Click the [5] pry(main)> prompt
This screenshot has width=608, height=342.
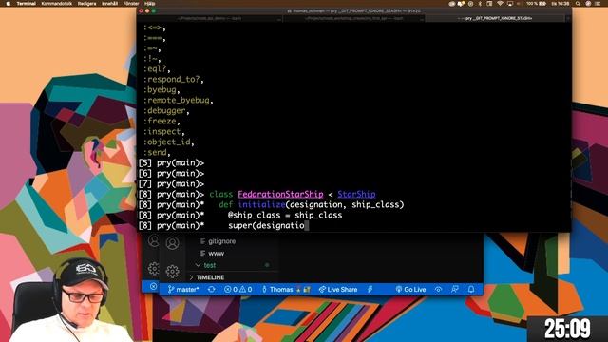point(171,163)
